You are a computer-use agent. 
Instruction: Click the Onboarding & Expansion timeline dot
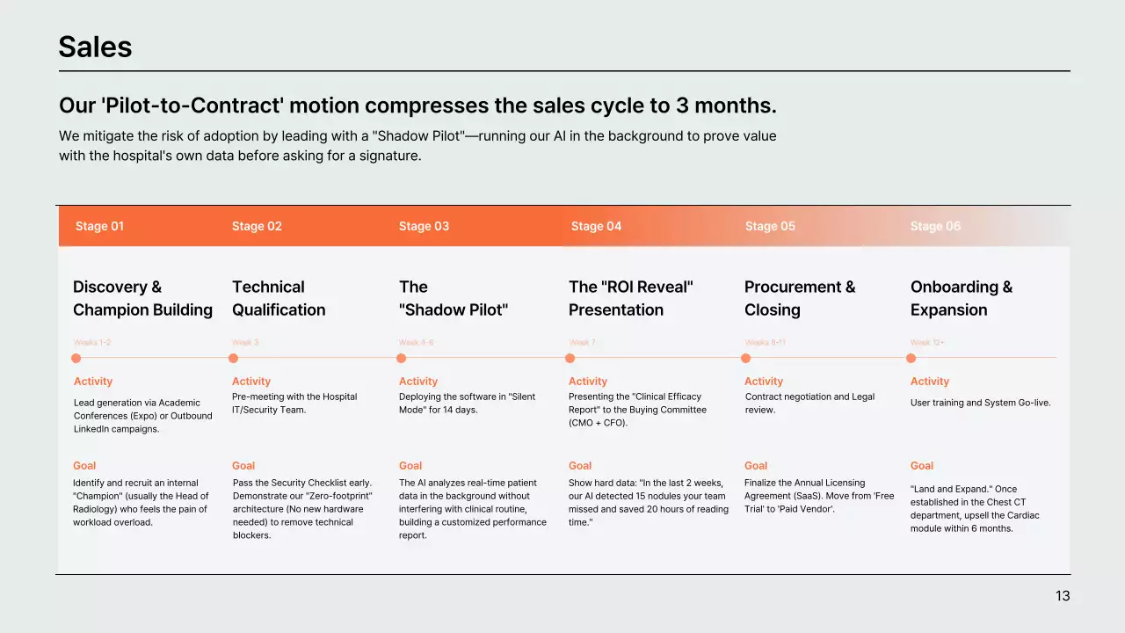tap(911, 358)
